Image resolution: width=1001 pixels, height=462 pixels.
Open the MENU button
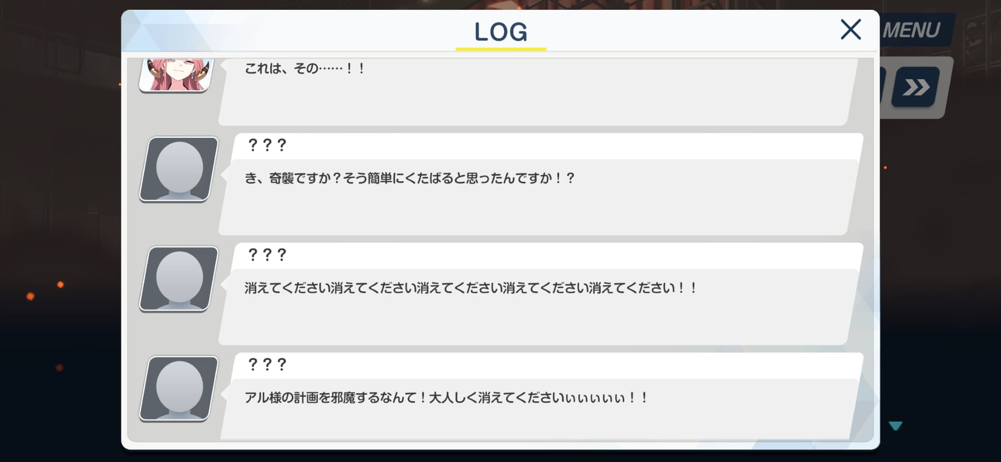pos(912,30)
